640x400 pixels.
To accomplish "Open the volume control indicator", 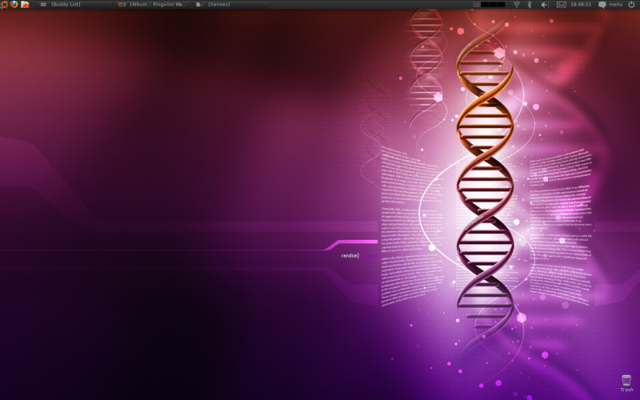I will point(544,5).
